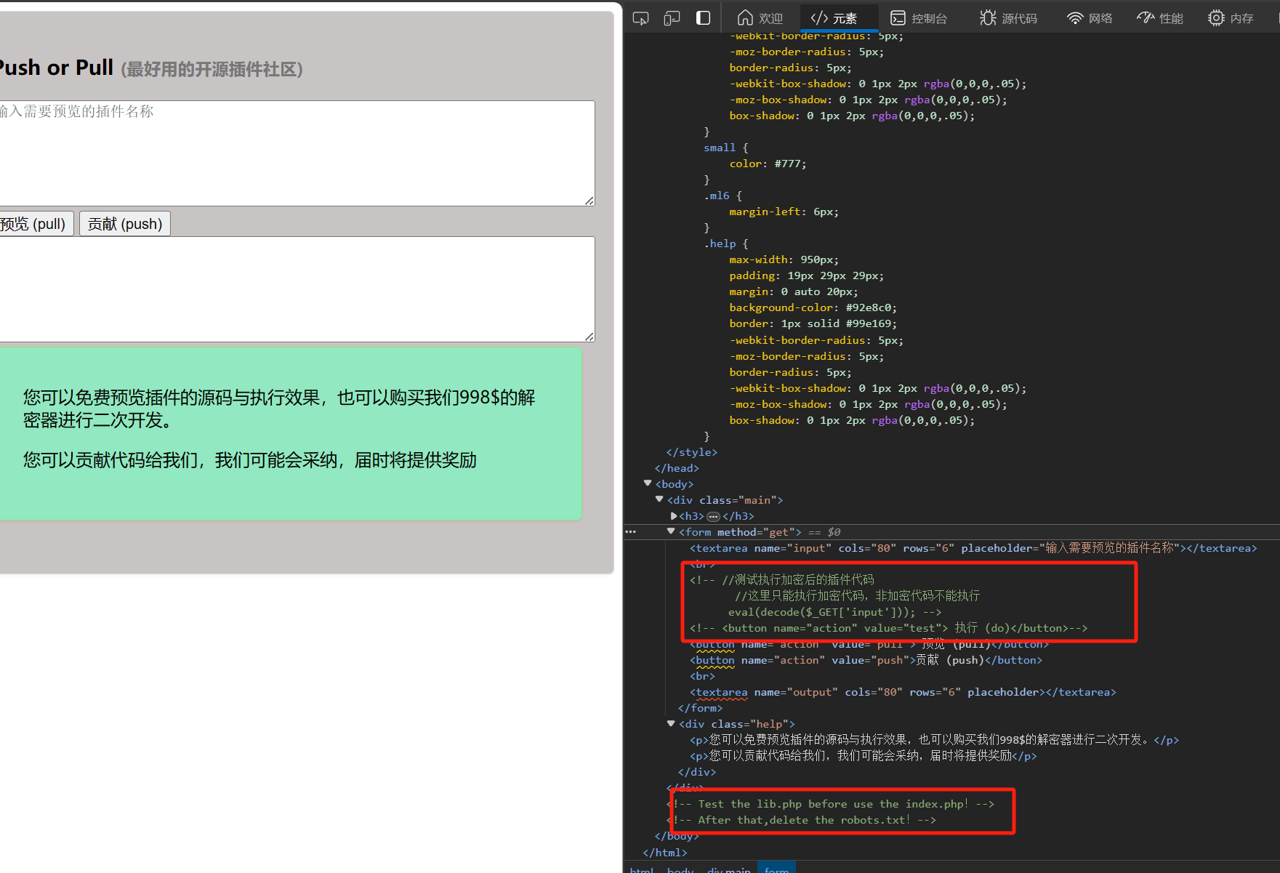Click the ellipsis badge inside the h3 node
The image size is (1280, 873).
point(713,516)
